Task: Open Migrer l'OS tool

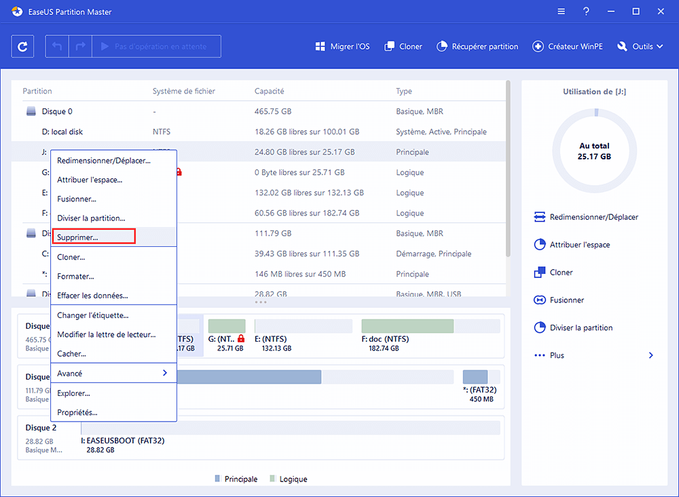Action: [342, 46]
